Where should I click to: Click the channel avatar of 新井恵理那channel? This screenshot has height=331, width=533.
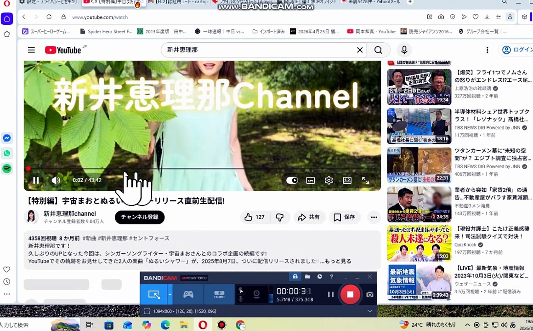coord(31,217)
